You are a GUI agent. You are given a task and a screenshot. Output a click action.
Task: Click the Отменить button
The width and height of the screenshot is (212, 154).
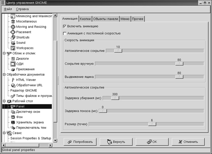(x=188, y=142)
